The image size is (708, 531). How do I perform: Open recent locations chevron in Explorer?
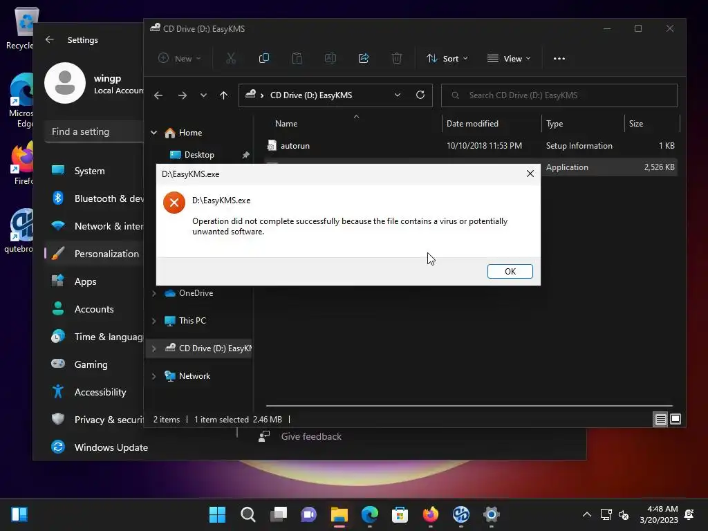[x=204, y=95]
